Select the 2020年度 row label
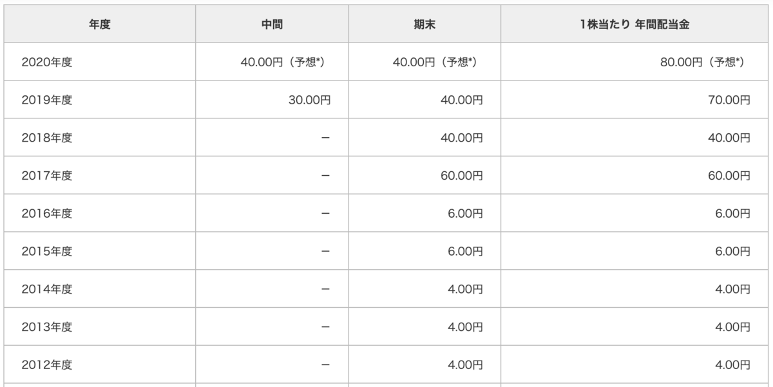This screenshot has width=773, height=387. tap(46, 62)
